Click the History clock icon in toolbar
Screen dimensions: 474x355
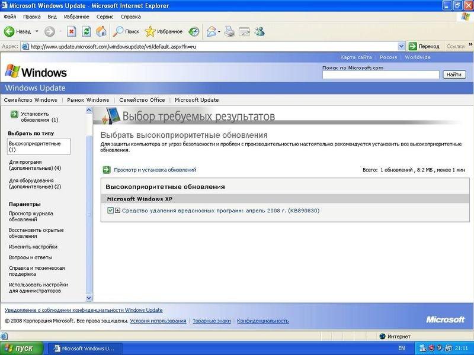194,31
